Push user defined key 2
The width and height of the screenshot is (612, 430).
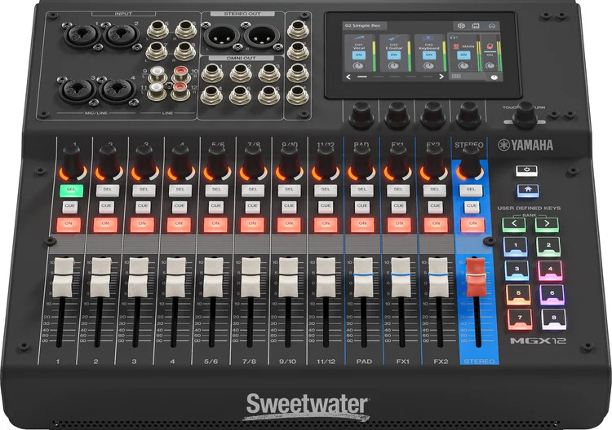[x=548, y=246]
